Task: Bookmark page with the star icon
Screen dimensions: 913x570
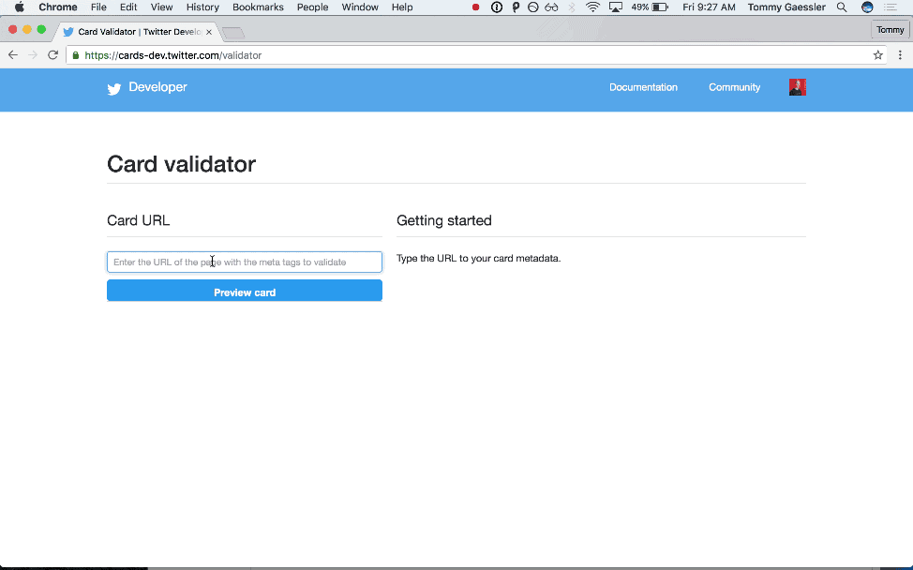Action: (x=878, y=55)
